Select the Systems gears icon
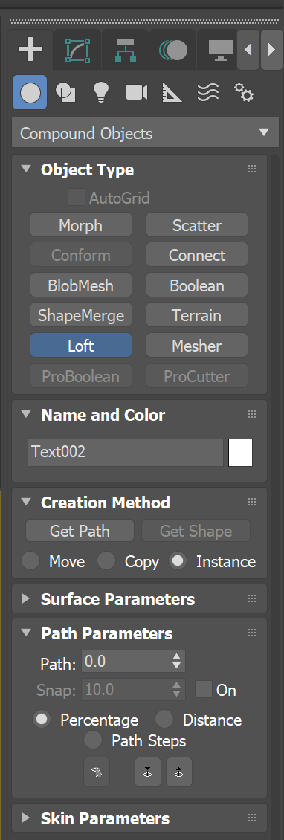 (244, 93)
